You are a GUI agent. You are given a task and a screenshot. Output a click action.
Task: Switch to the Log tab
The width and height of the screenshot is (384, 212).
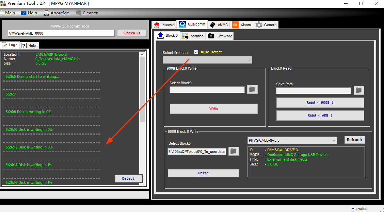(10, 45)
